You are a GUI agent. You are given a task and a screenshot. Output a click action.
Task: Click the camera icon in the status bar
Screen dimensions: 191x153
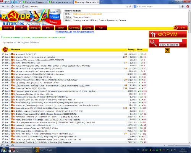13,145
